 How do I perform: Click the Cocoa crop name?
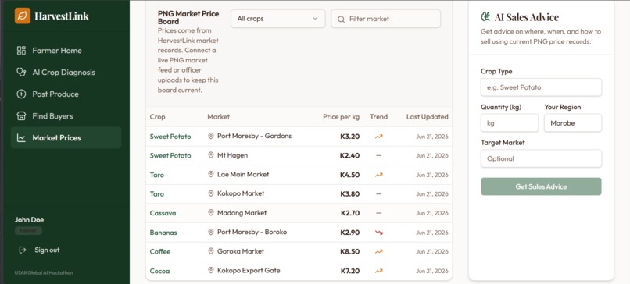point(160,271)
